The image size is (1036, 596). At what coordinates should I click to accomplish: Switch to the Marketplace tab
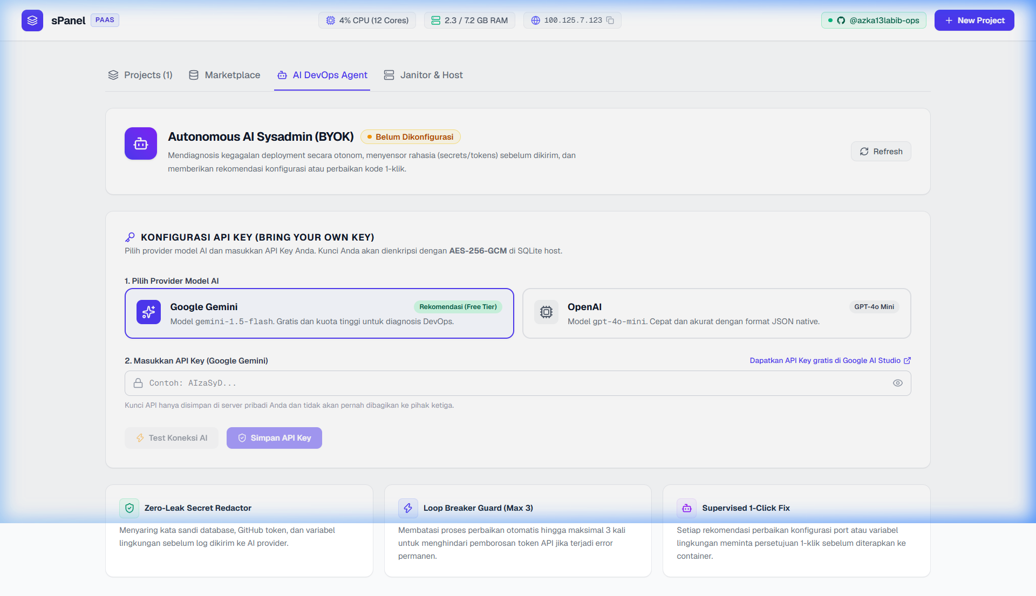[x=224, y=75]
